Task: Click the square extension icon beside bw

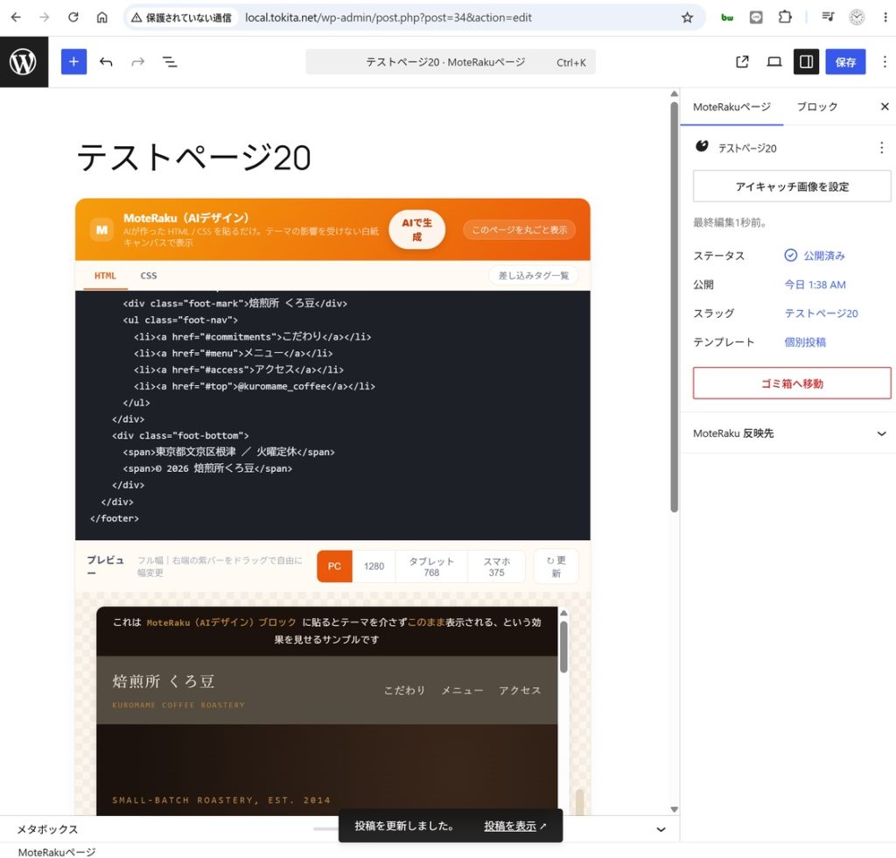Action: coord(756,18)
